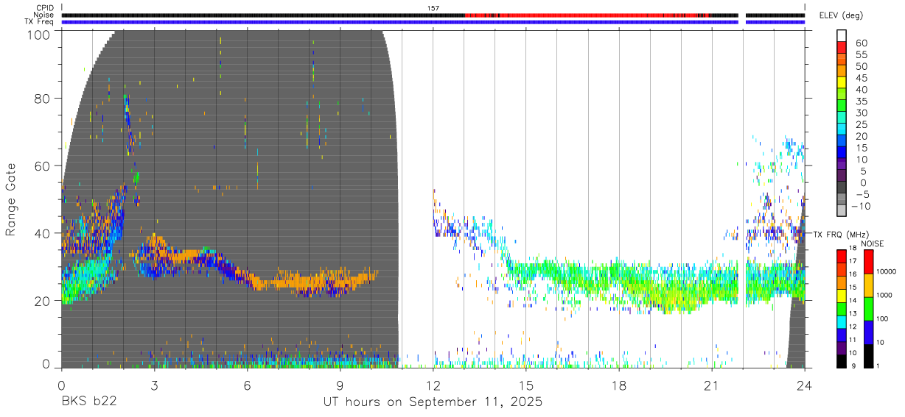The width and height of the screenshot is (905, 417).
Task: Click the UT hour tick label 18
Action: point(618,384)
